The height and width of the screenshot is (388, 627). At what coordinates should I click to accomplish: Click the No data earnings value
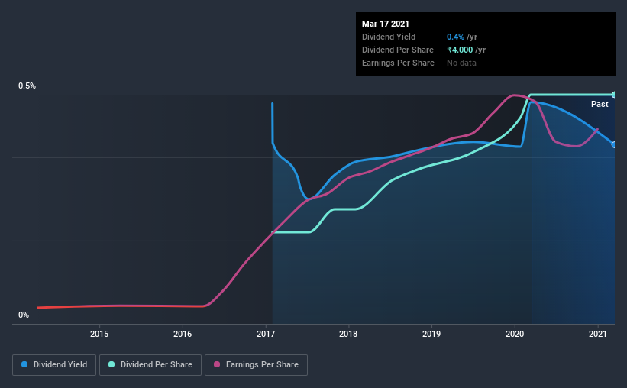coord(461,63)
